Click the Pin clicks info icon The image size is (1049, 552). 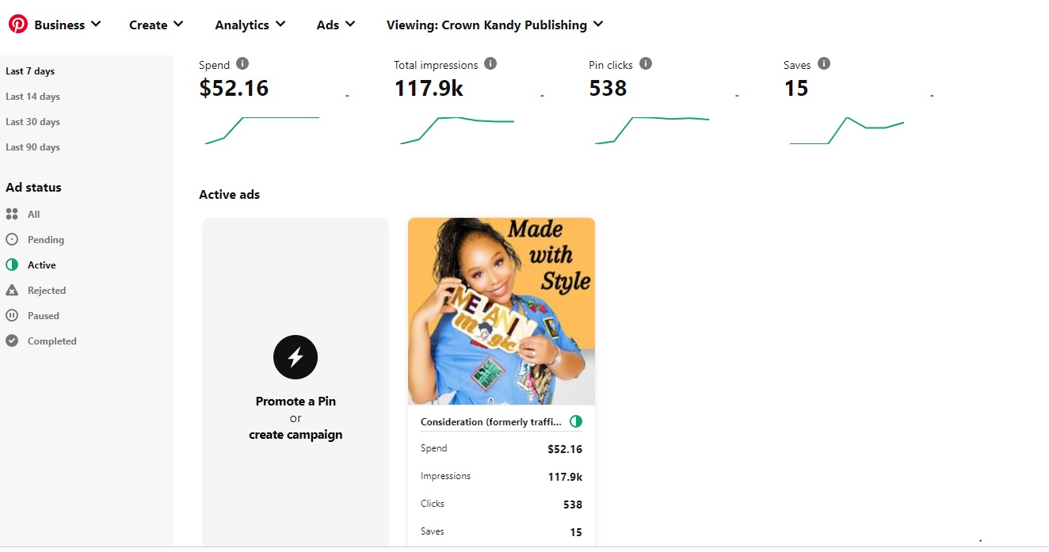click(x=646, y=64)
